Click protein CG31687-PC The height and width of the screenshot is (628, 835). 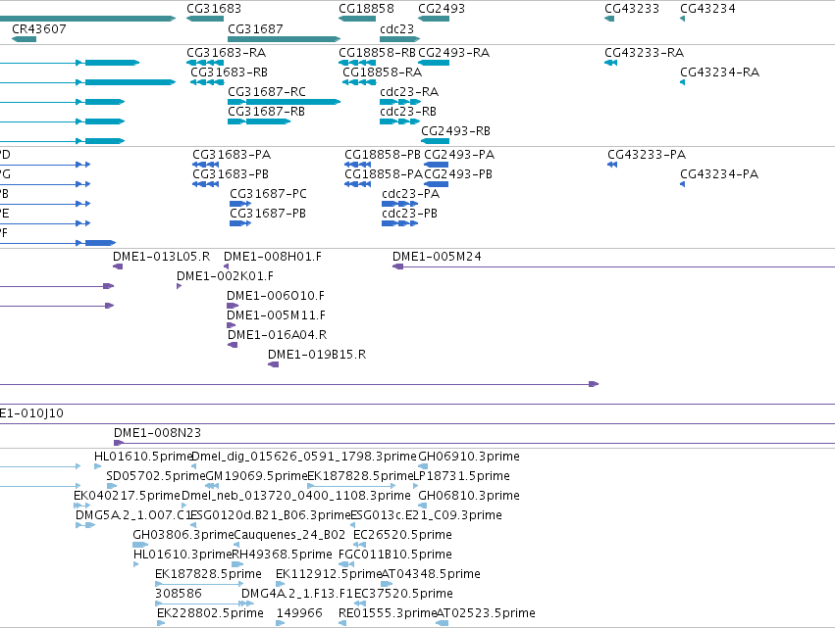click(x=240, y=204)
